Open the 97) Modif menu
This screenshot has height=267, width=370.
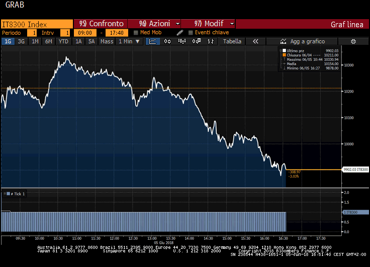coord(208,24)
